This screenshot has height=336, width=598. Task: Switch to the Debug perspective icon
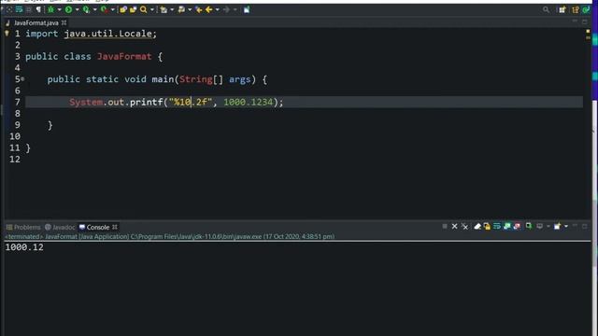pyautogui.click(x=586, y=9)
